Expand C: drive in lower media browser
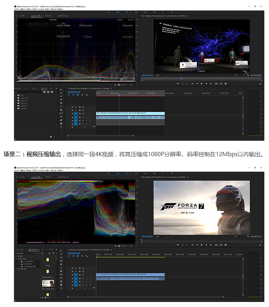This screenshot has height=307, width=269. (19, 262)
